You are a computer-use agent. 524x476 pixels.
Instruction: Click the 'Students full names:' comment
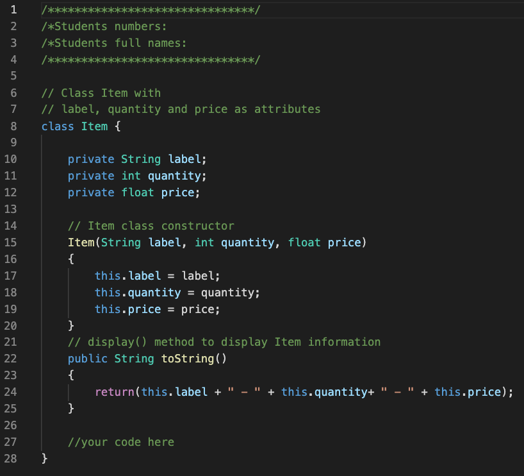tap(114, 43)
